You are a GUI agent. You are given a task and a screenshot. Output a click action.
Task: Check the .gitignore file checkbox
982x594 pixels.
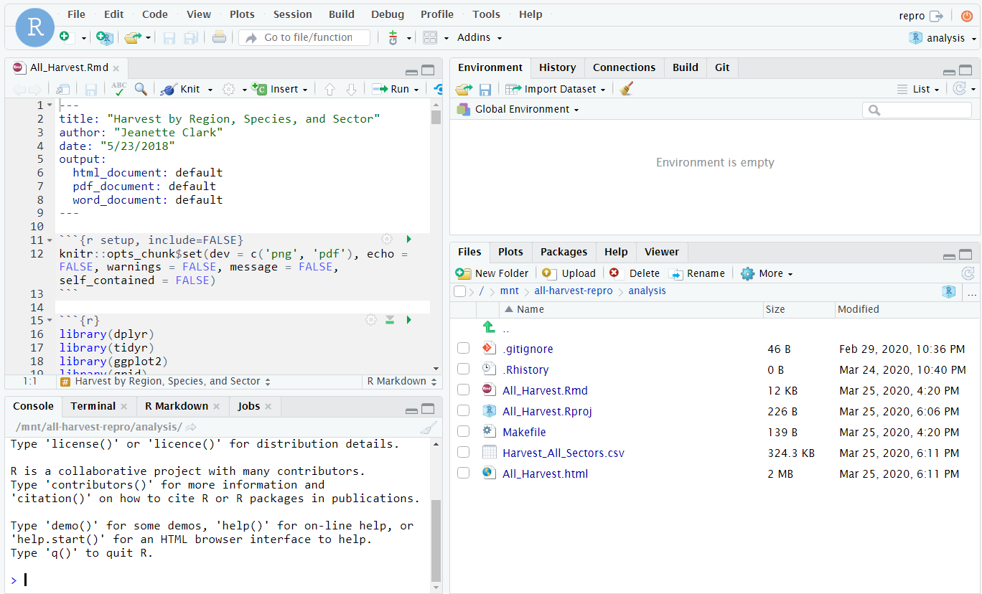tap(463, 349)
